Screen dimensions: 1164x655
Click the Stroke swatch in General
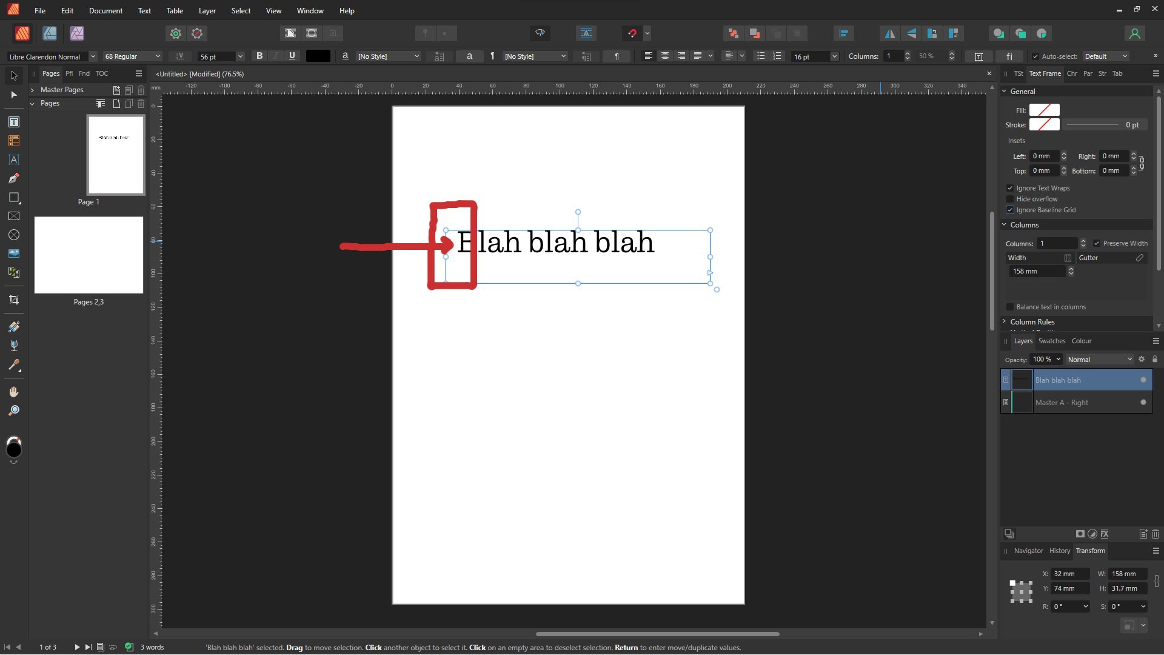[1044, 124]
